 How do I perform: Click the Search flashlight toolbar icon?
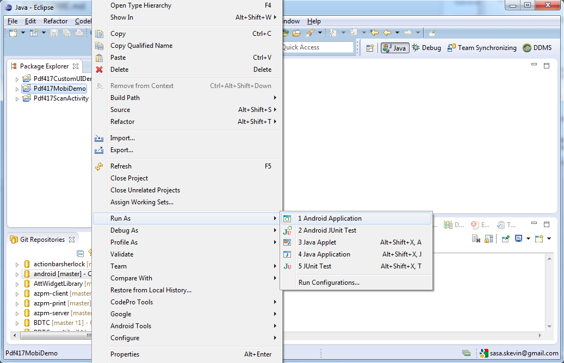309,33
